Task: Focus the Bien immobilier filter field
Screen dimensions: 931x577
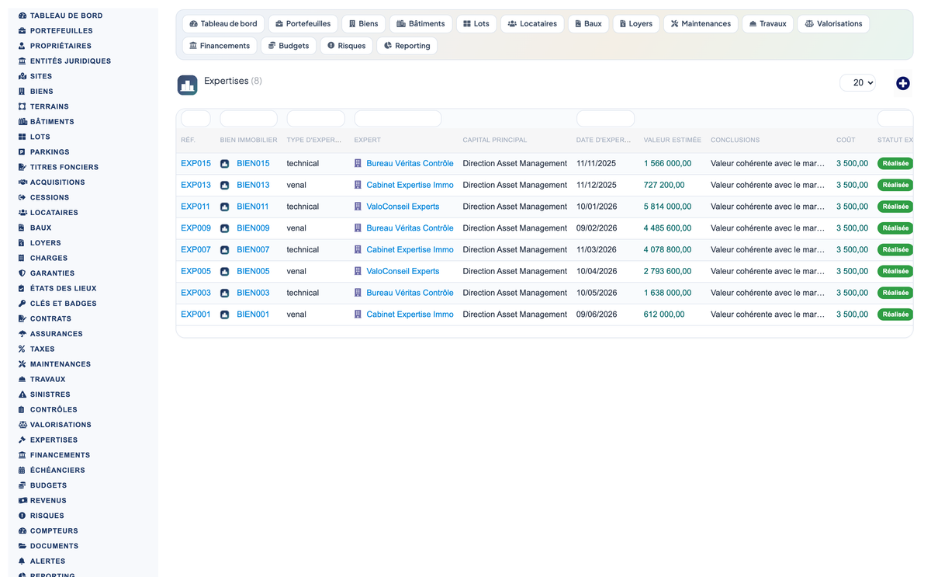Action: [248, 119]
